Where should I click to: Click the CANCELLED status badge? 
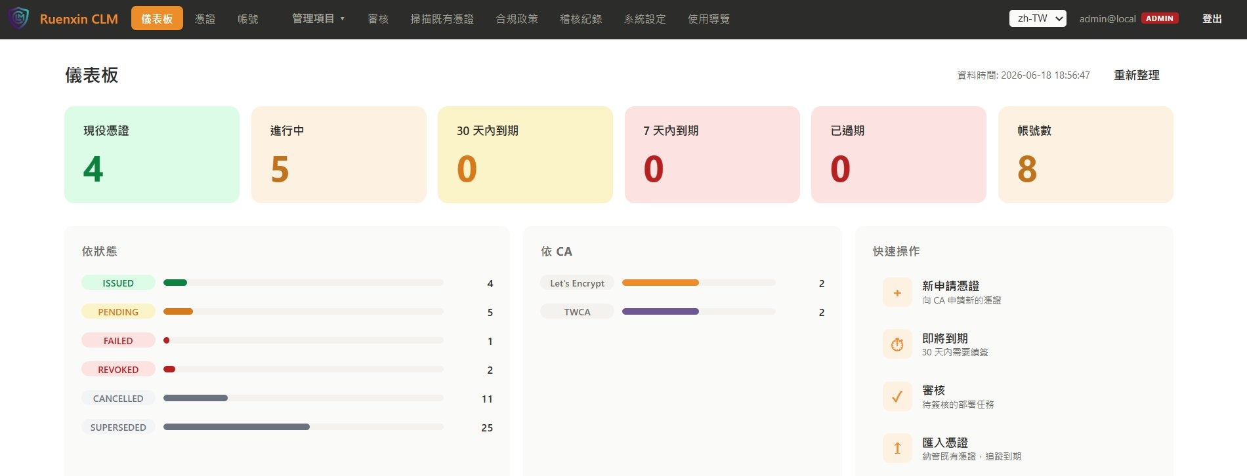(118, 398)
